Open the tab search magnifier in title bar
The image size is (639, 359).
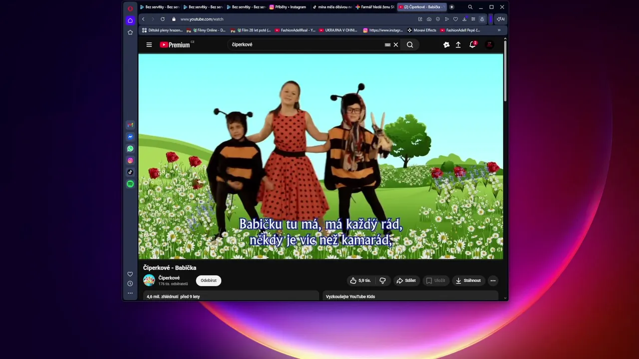click(x=470, y=7)
